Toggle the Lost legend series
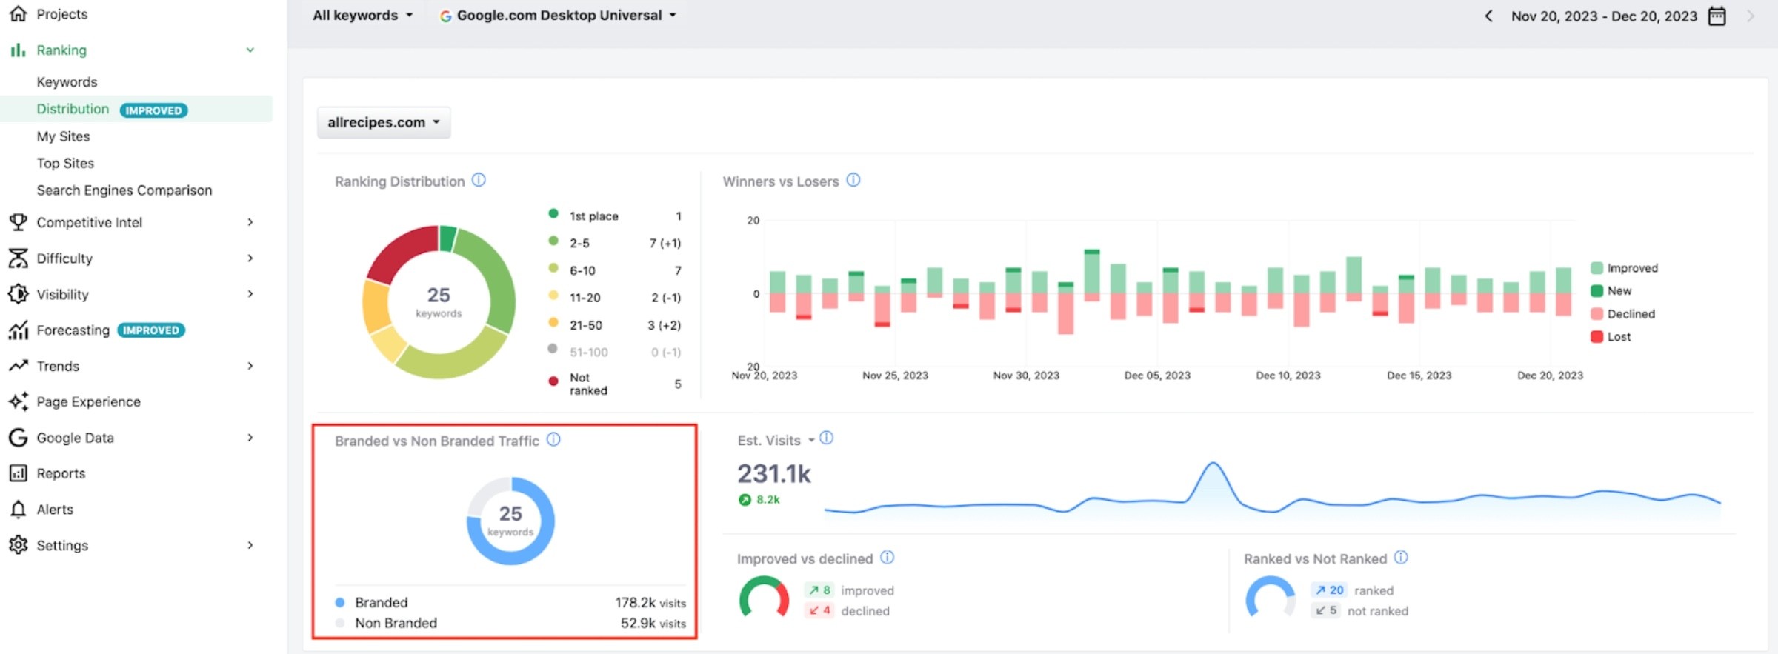 [x=1611, y=336]
